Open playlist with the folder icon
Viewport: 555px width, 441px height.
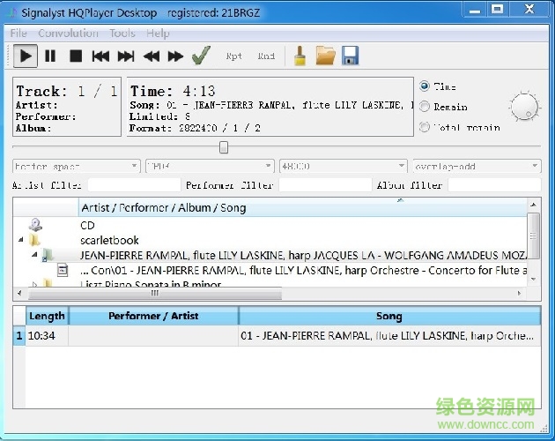pyautogui.click(x=325, y=56)
